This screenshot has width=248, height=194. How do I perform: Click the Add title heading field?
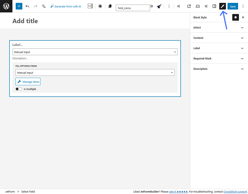(x=25, y=21)
